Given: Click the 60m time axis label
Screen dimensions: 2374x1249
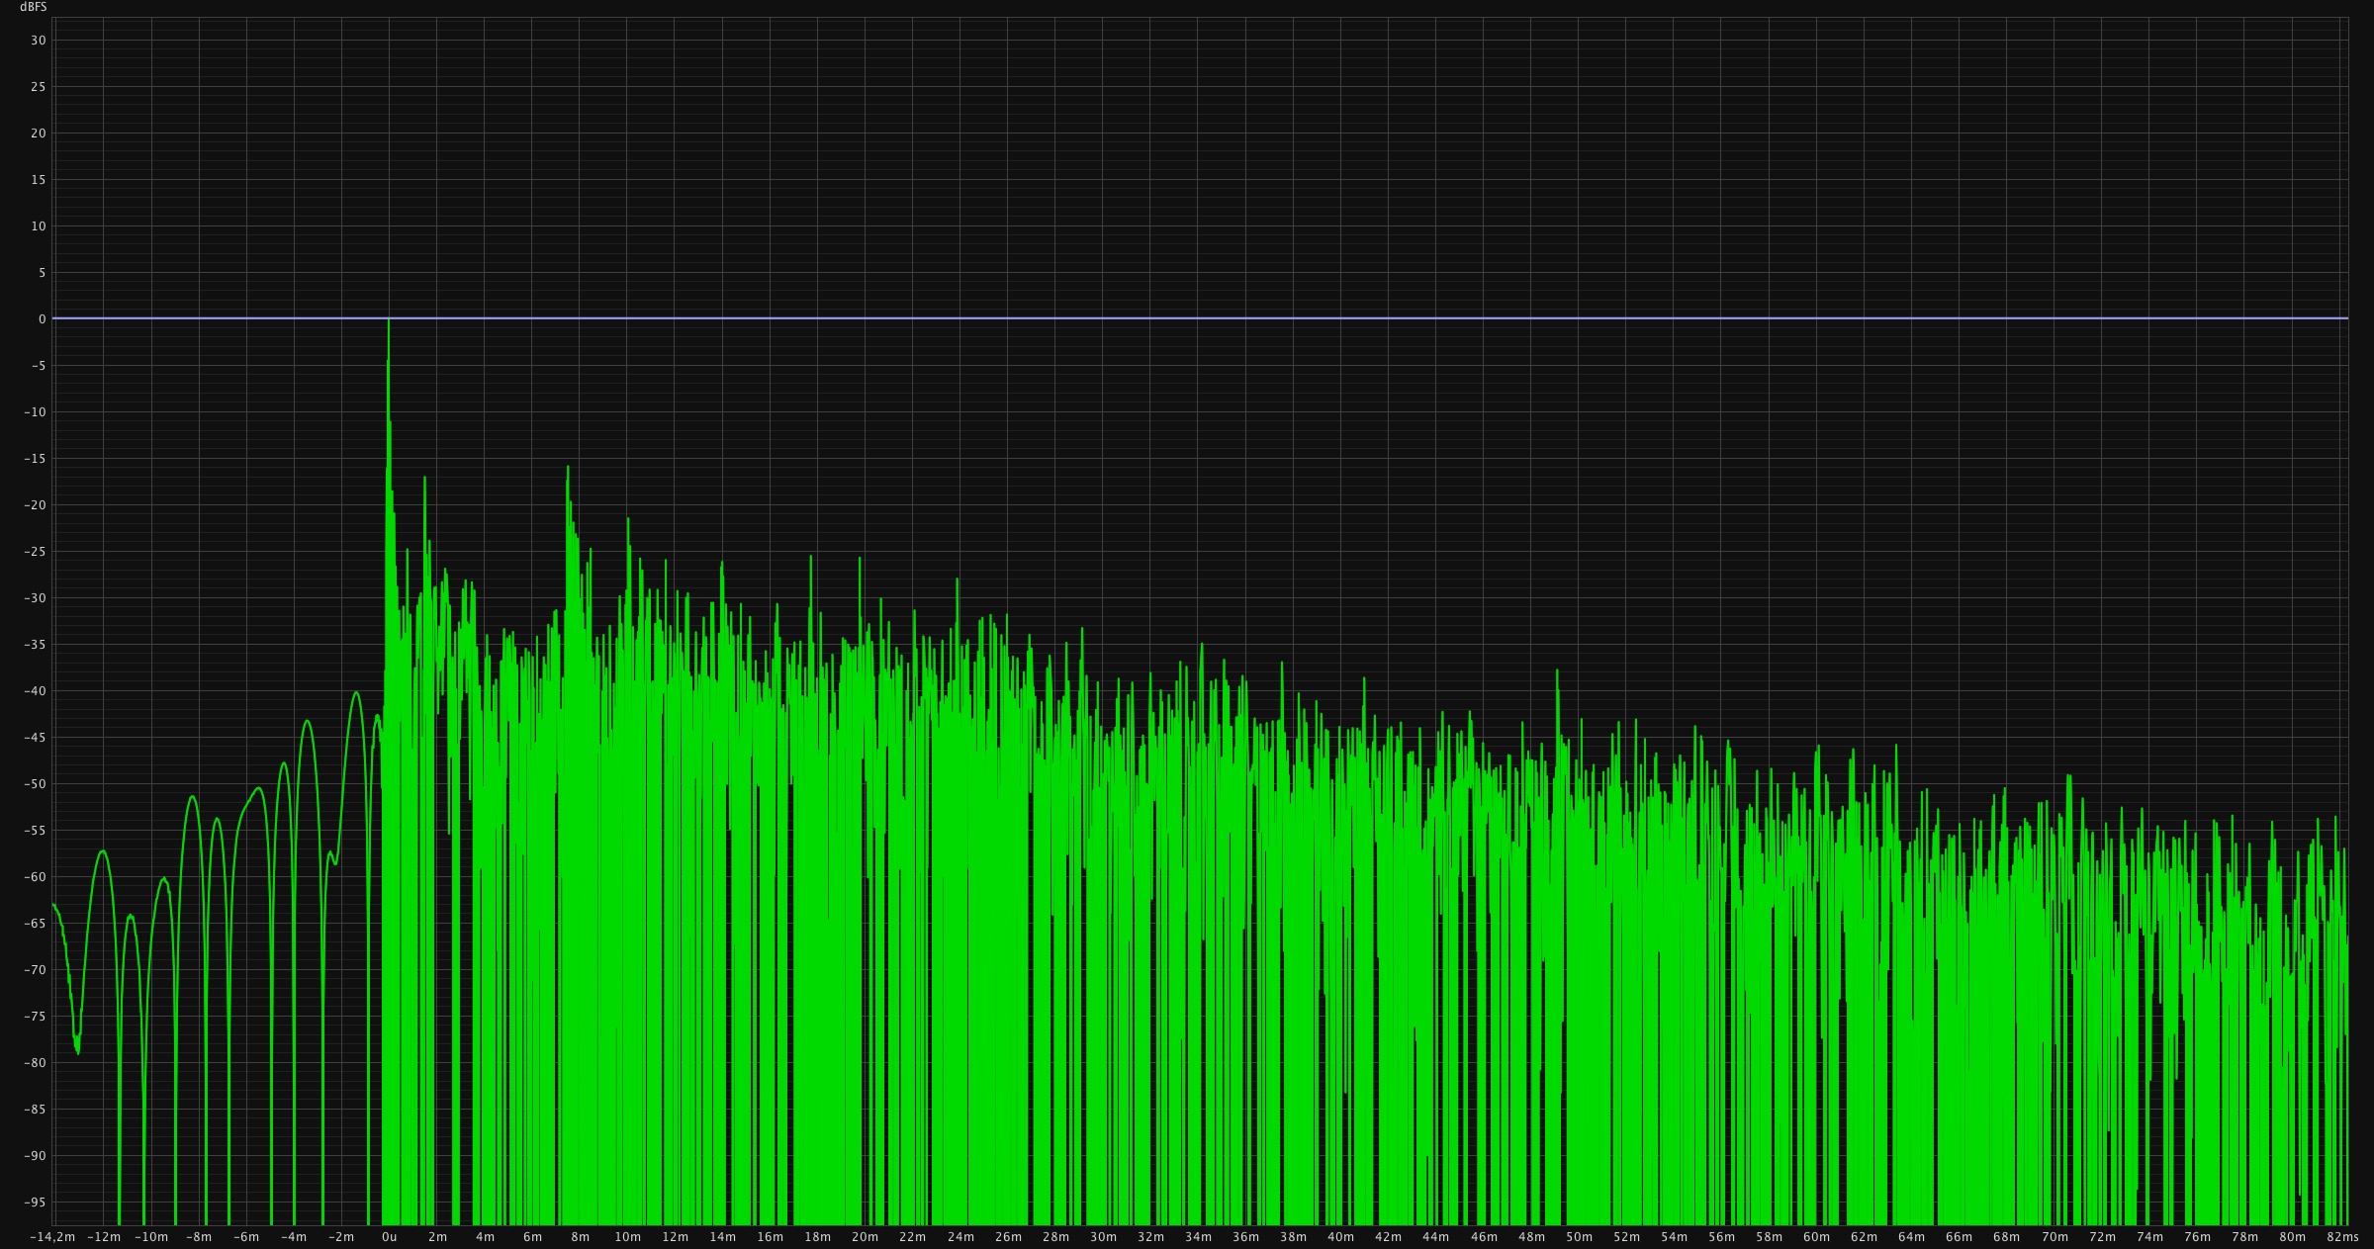Looking at the screenshot, I should pyautogui.click(x=1816, y=1237).
